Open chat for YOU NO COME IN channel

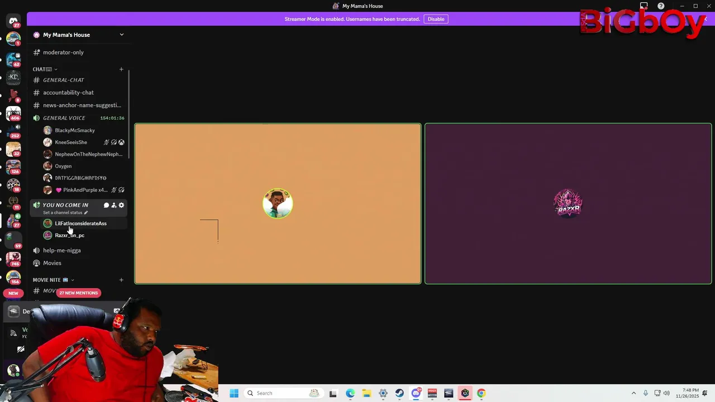point(106,205)
